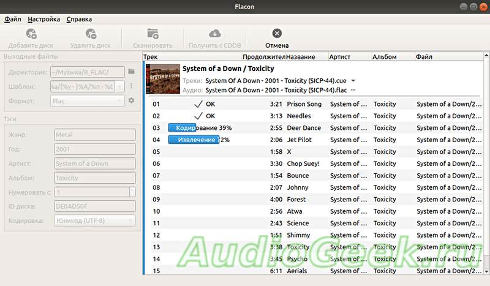The image size is (490, 286).
Task: Select track 04 Jet Pilot
Action: [317, 140]
